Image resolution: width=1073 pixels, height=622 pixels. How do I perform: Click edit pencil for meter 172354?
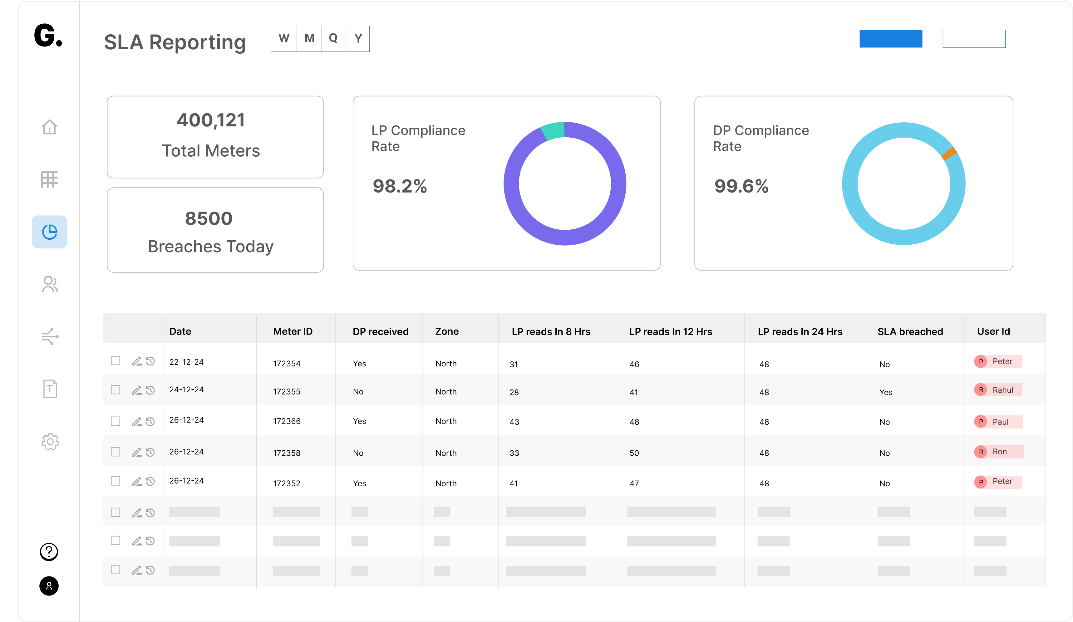(x=136, y=361)
